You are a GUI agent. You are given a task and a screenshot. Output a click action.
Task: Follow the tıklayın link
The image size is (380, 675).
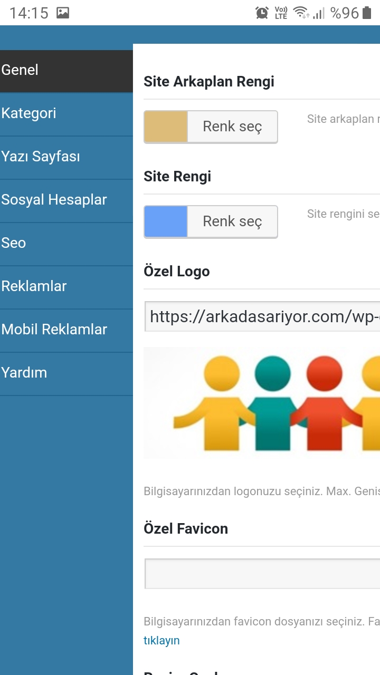tap(161, 640)
